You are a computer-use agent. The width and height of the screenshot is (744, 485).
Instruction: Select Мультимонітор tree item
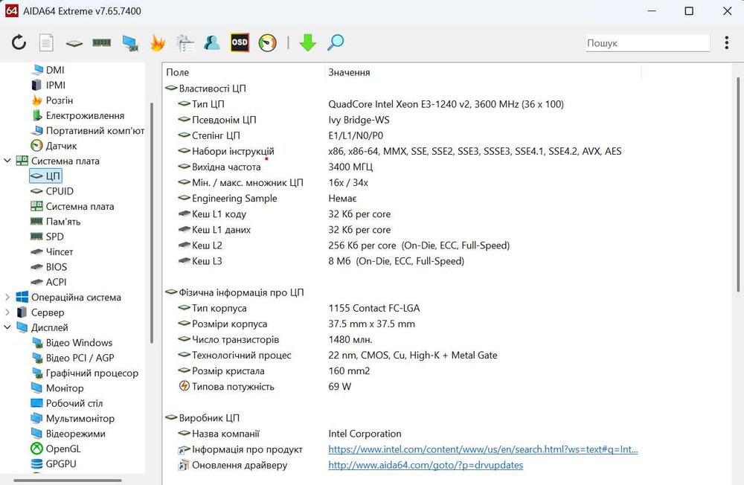73,419
